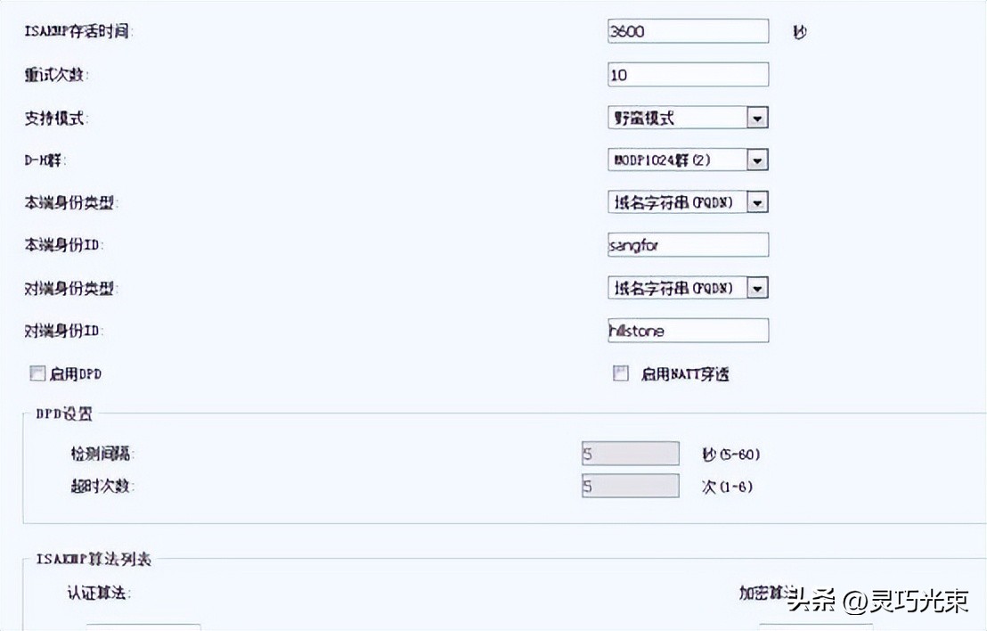Select the 超时次数 input field
The height and width of the screenshot is (631, 987).
click(x=630, y=485)
